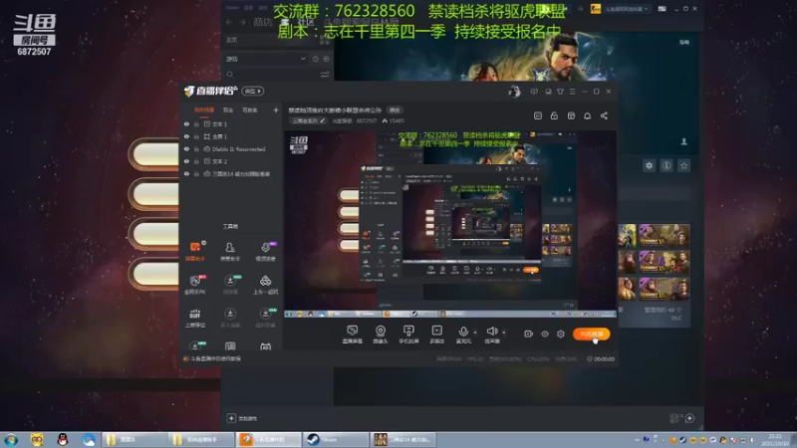The image size is (797, 448).
Task: Add a camera (摄像头) source
Action: 381,335
